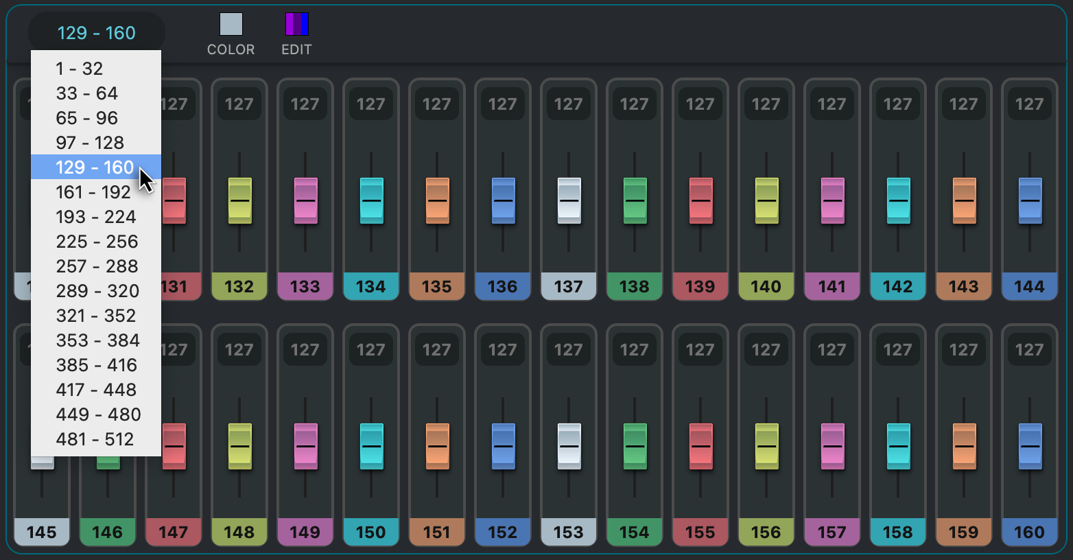Viewport: 1073px width, 560px height.
Task: Click the purple-blue EDIT icon
Action: [x=297, y=25]
